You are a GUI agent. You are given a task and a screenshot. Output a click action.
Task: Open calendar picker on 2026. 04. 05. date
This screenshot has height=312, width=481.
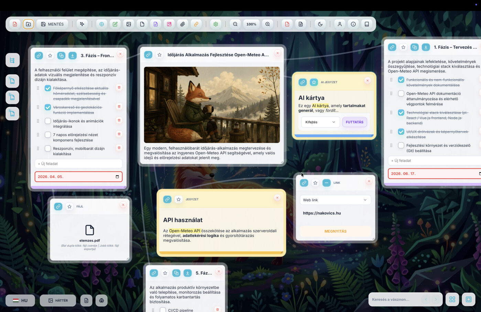117,177
